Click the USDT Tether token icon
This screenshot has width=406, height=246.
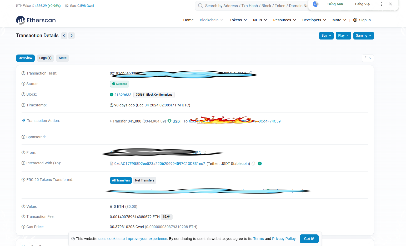(169, 121)
